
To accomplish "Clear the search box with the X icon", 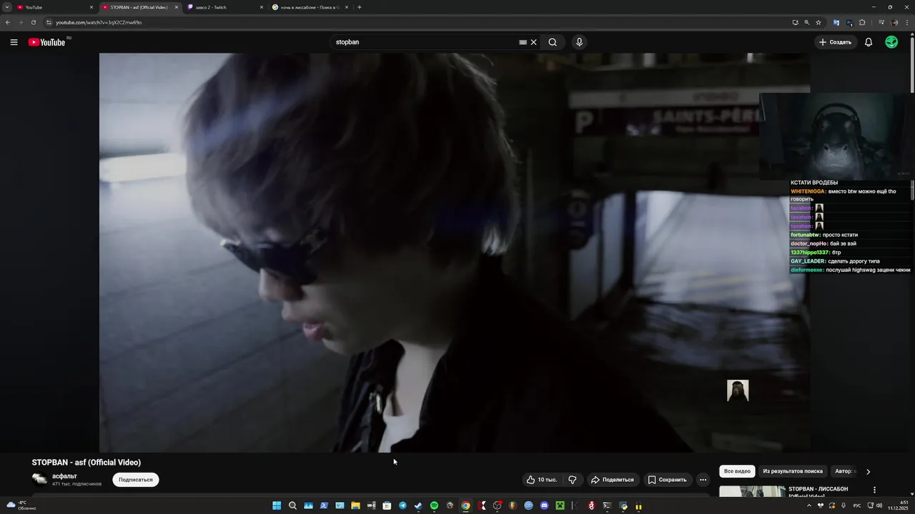I will coord(533,42).
